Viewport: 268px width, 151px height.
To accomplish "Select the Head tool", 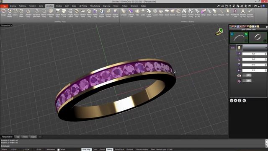I will pos(161,13).
